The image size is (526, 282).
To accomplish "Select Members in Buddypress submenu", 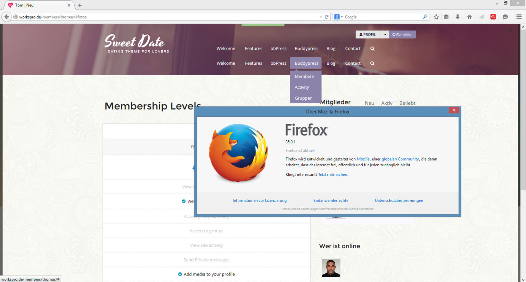I will (304, 76).
